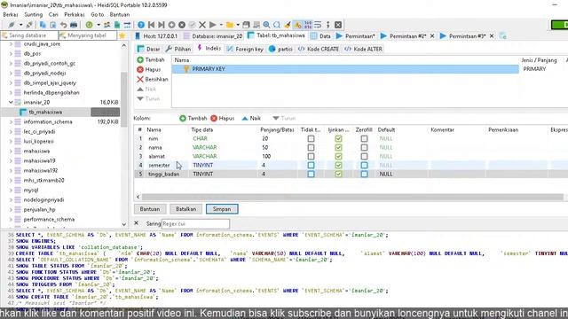Viewport: 568px width, 319px height.
Task: Click the blue help question icon
Action: (141, 25)
